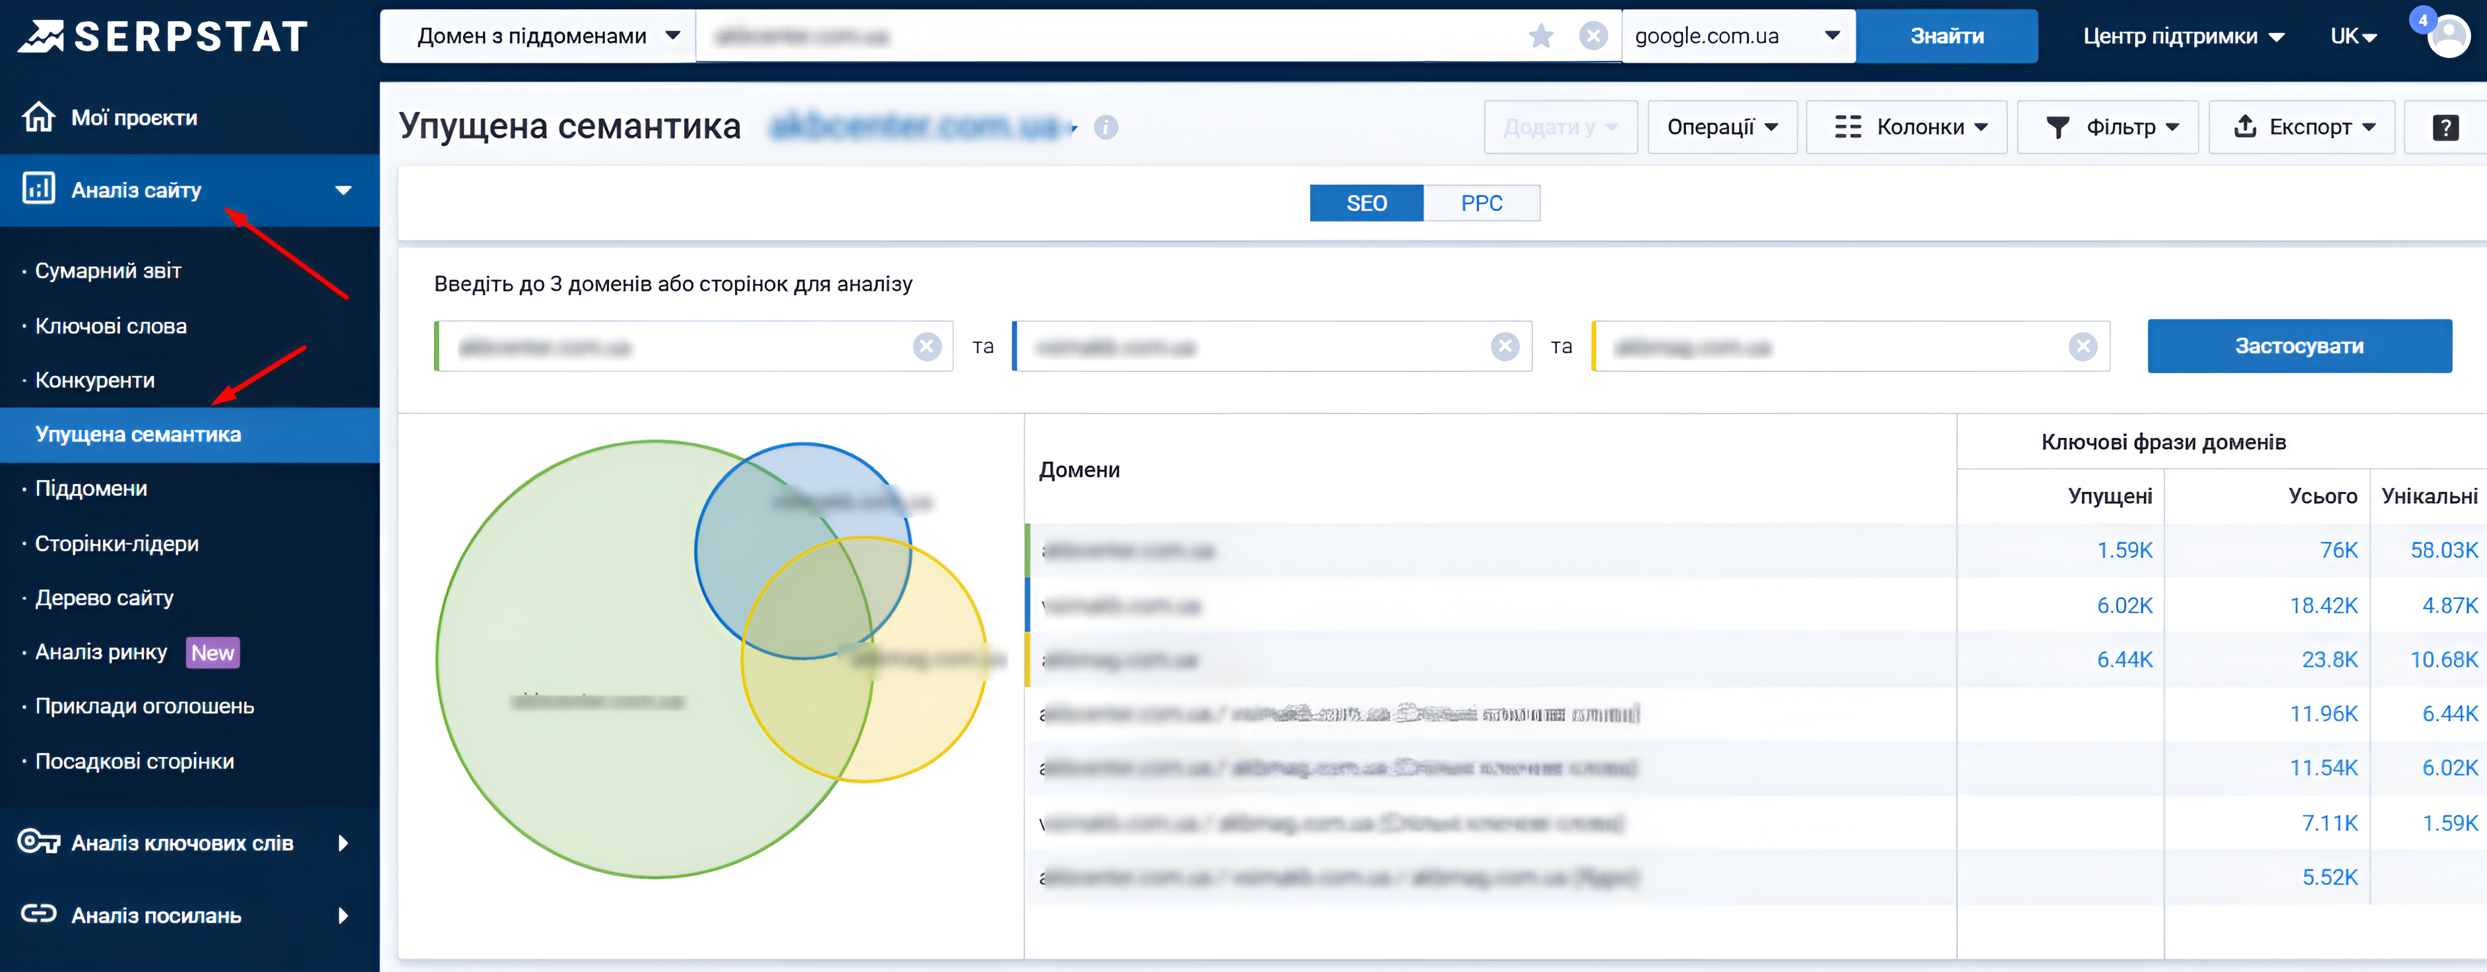Open Конкуренти in sidebar

pyautogui.click(x=94, y=379)
